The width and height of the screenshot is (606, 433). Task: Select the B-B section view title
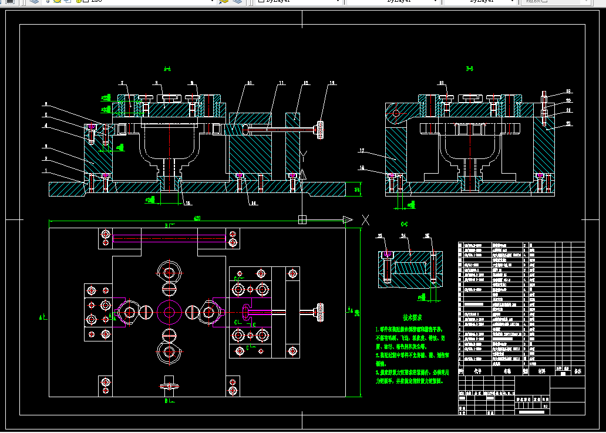click(x=470, y=69)
